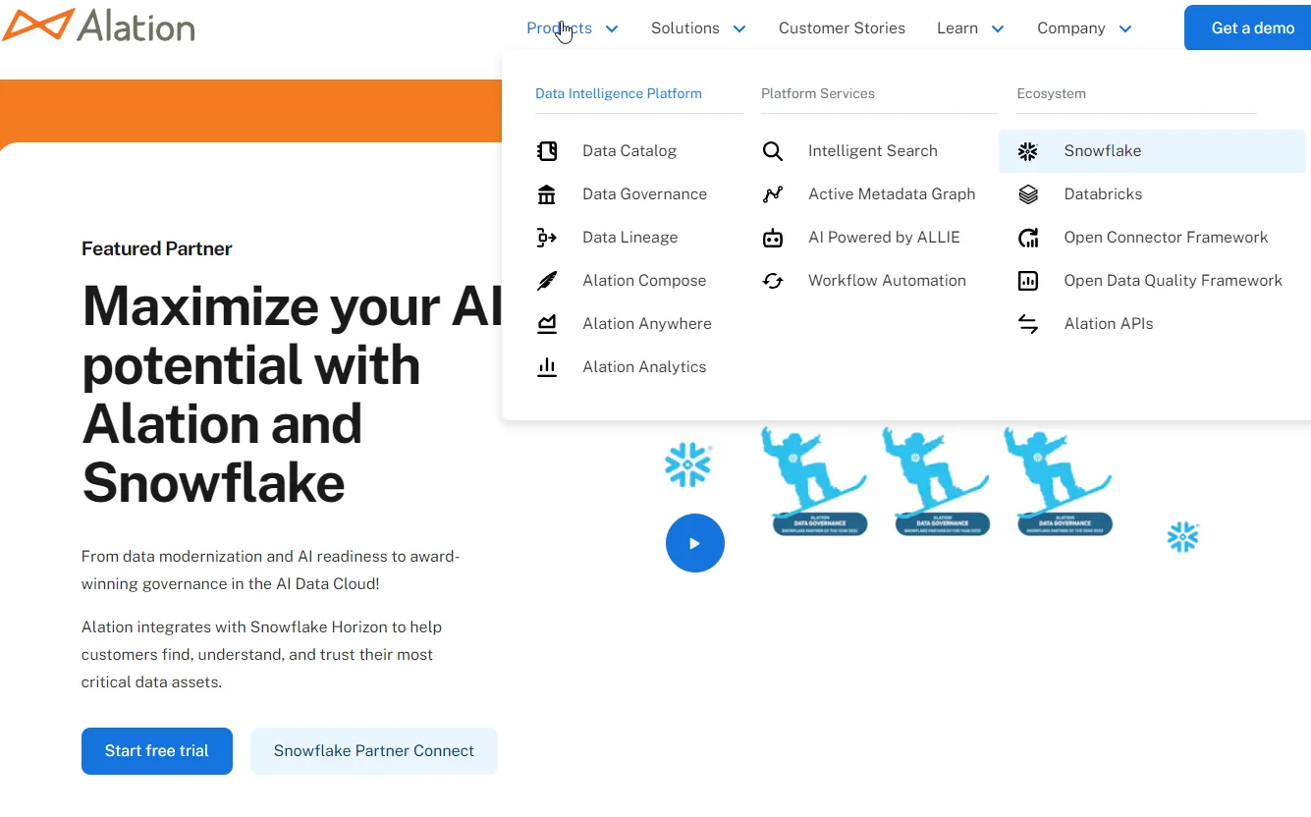
Task: Open the Active Metadata Graph link
Action: pyautogui.click(x=892, y=194)
